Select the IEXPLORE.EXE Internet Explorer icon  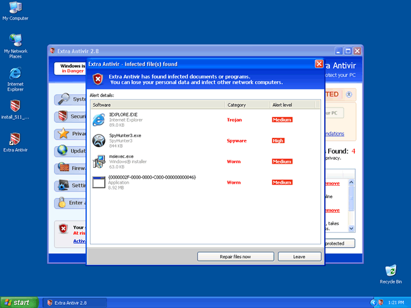98,119
